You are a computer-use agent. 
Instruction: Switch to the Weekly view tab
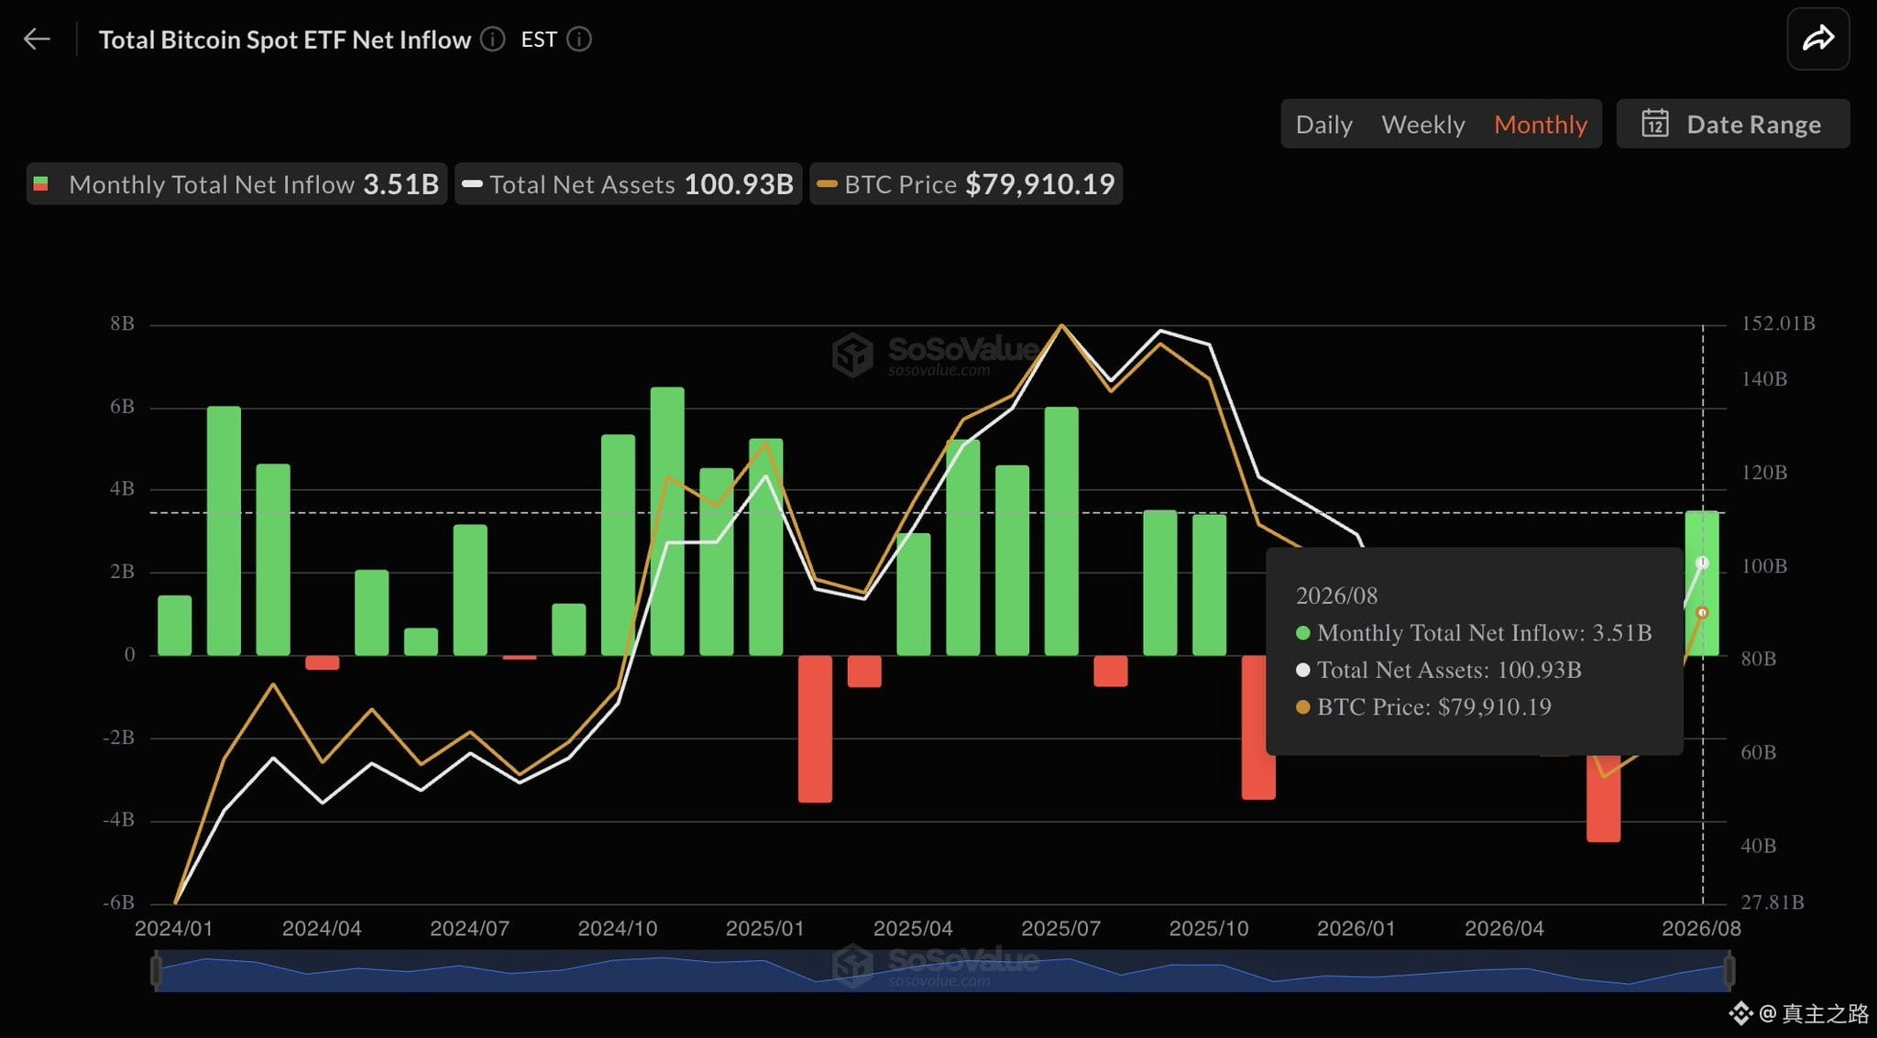(x=1422, y=124)
